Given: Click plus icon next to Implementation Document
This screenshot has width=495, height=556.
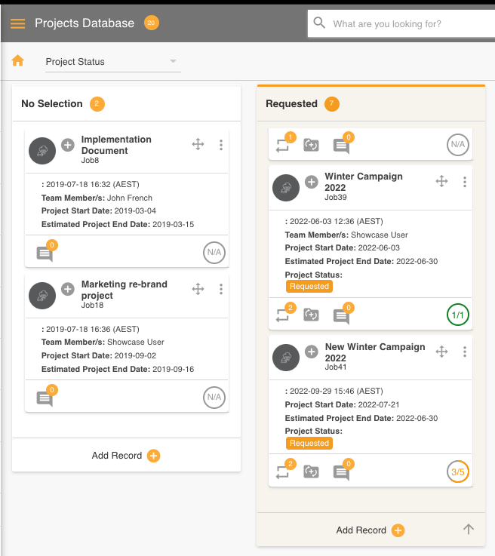Looking at the screenshot, I should 68,145.
